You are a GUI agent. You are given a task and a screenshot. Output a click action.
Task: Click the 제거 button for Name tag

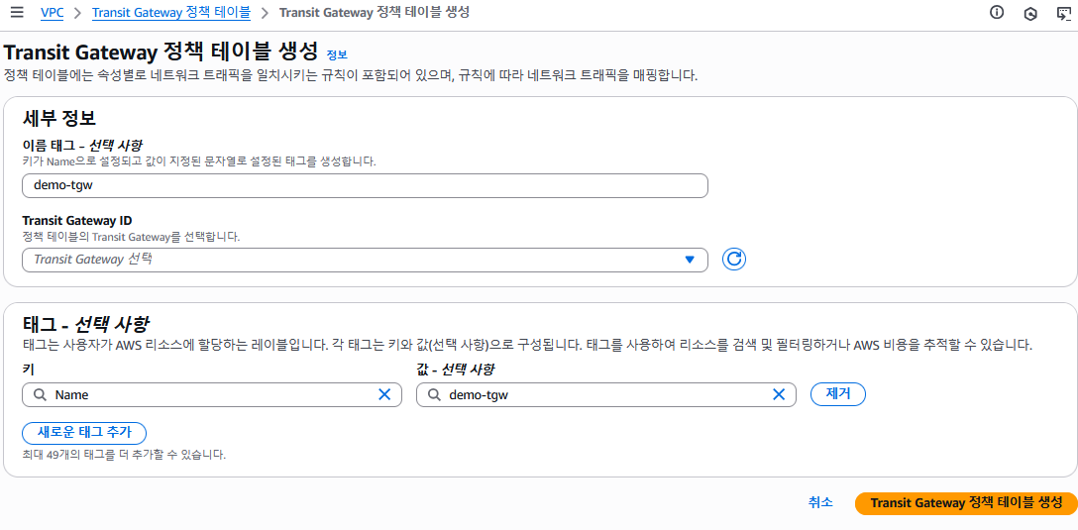click(x=837, y=394)
